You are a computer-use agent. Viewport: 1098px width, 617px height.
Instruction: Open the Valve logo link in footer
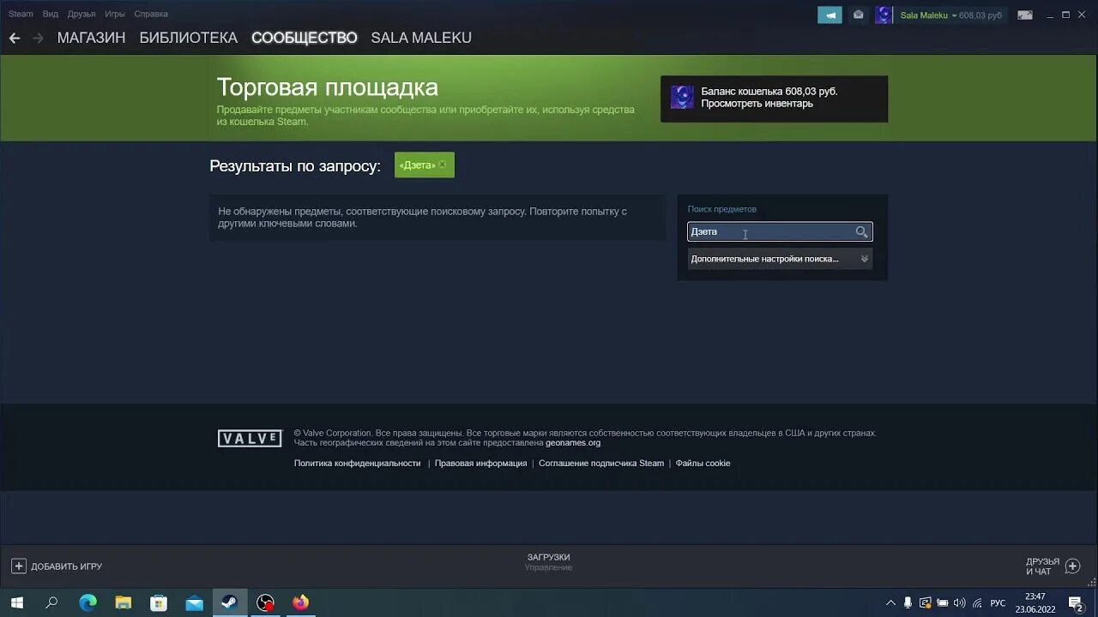(x=250, y=439)
